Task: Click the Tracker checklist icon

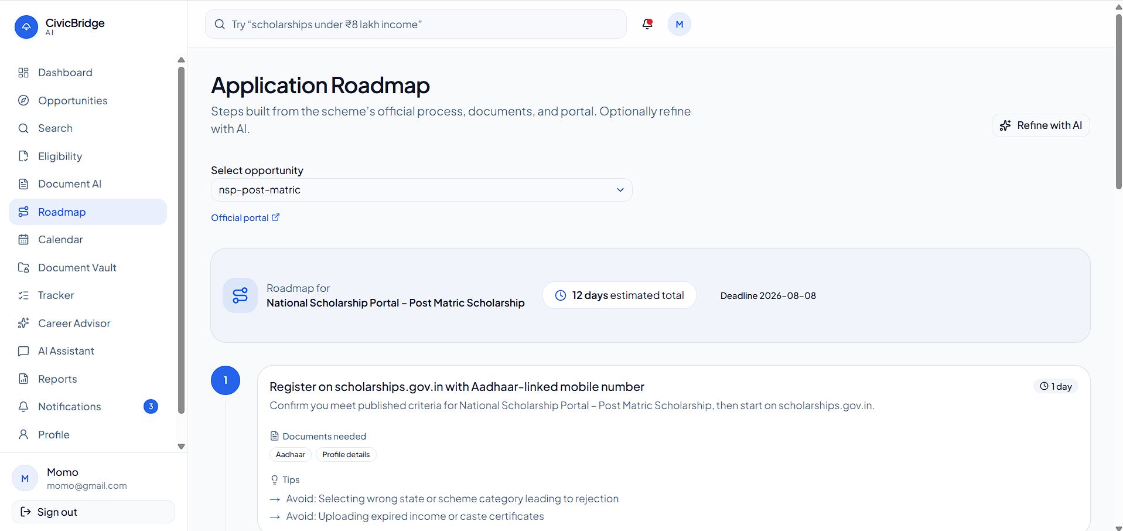Action: (23, 295)
